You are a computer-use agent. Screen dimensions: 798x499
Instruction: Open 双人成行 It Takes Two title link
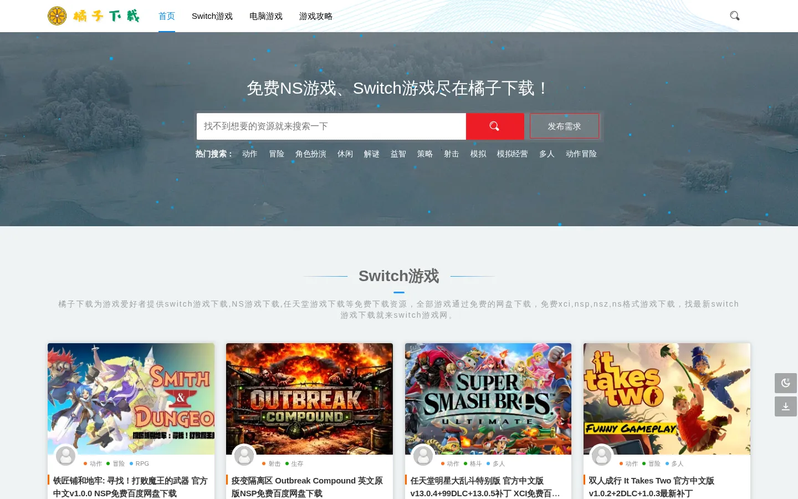[x=652, y=487]
